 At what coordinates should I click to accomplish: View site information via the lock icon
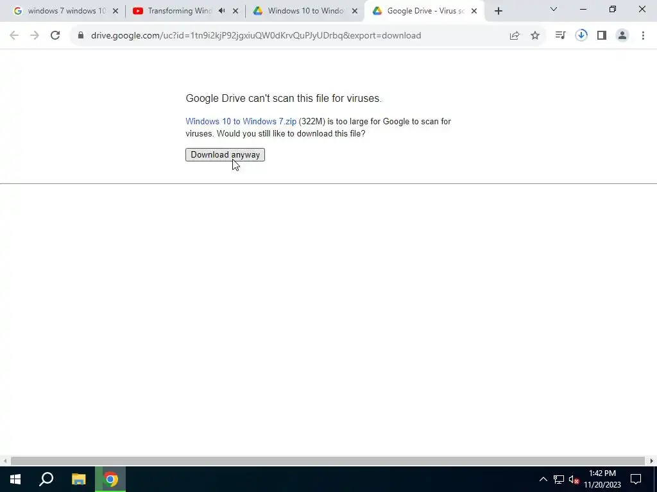[81, 36]
